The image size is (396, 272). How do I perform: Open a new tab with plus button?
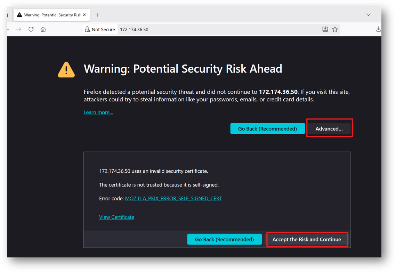(x=97, y=15)
